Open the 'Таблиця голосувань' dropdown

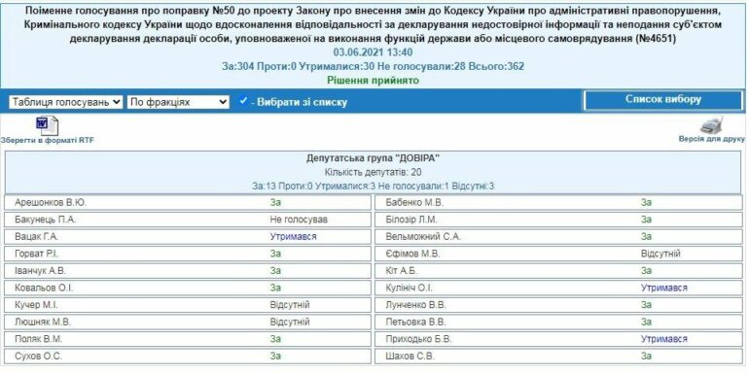66,102
